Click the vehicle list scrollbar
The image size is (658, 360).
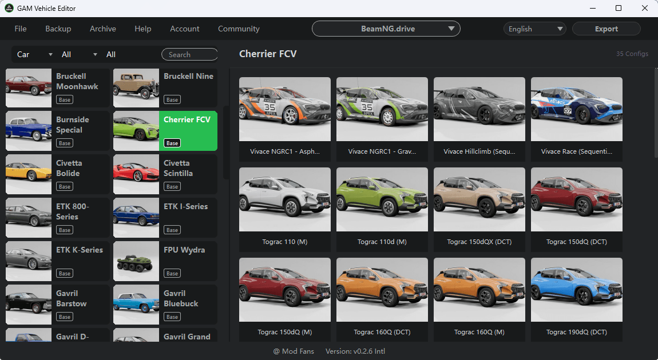point(226,142)
